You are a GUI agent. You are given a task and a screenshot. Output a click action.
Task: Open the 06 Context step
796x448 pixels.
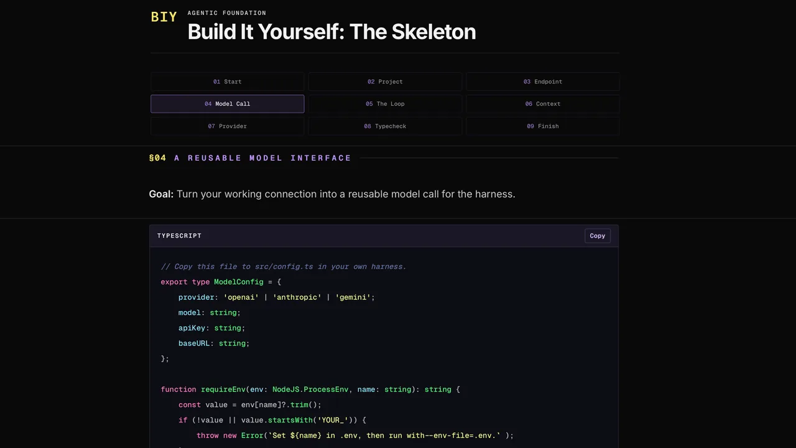coord(543,104)
